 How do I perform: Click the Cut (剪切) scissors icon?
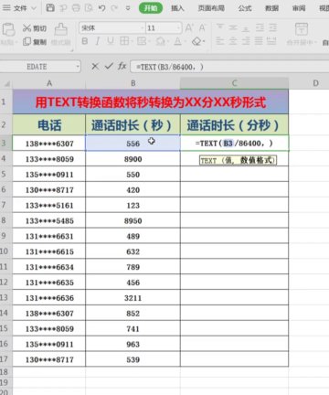[x=27, y=28]
